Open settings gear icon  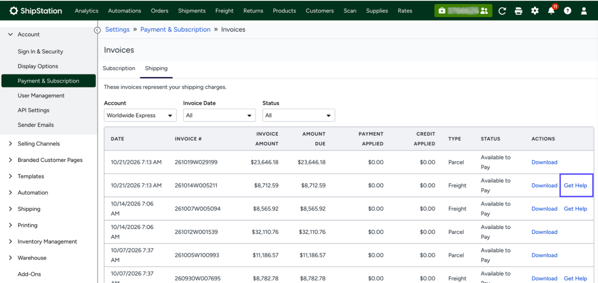[535, 11]
